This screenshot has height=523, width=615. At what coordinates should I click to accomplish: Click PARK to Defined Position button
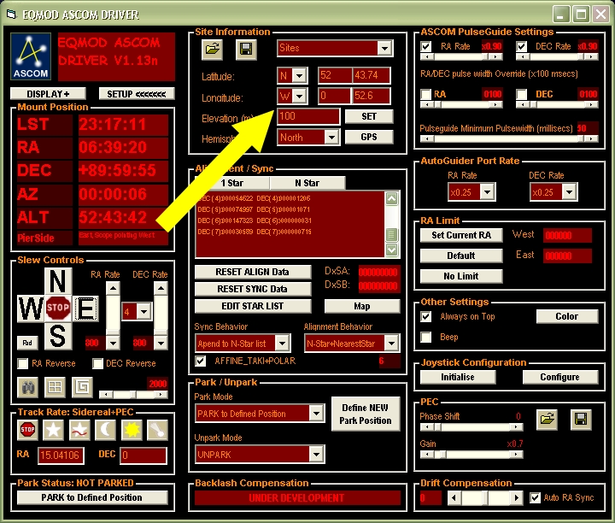[92, 497]
